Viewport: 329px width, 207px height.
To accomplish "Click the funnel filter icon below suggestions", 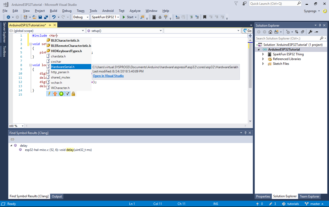I will [67, 94].
